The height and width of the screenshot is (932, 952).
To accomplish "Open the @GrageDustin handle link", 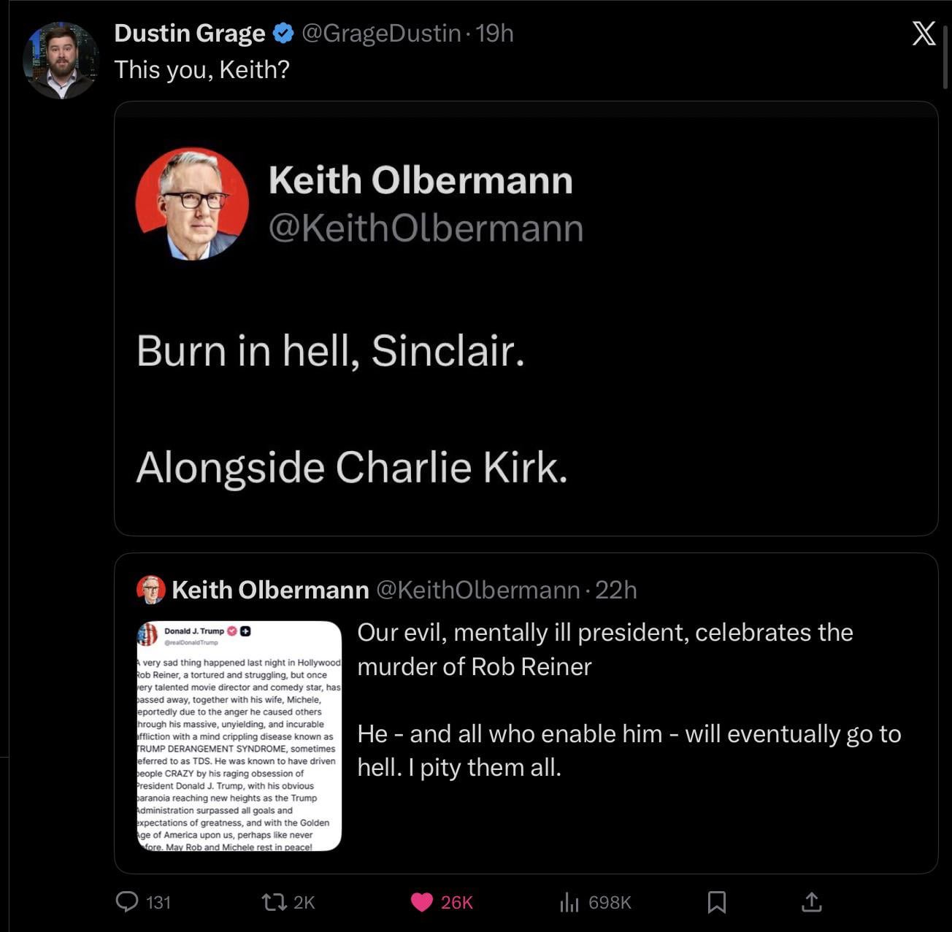I will tap(381, 33).
